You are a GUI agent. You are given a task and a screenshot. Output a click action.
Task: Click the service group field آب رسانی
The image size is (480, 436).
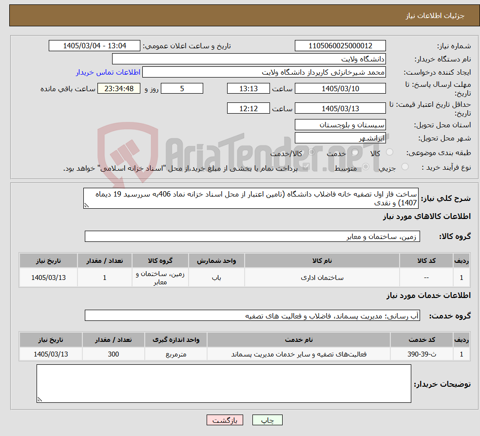click(x=252, y=315)
